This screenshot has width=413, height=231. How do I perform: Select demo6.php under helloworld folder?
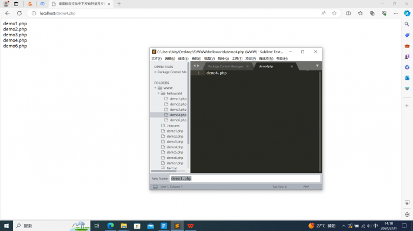178,120
